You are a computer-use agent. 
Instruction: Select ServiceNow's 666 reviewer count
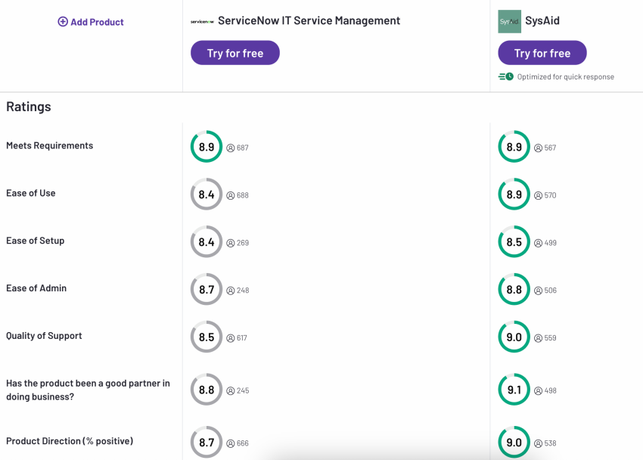pyautogui.click(x=243, y=443)
